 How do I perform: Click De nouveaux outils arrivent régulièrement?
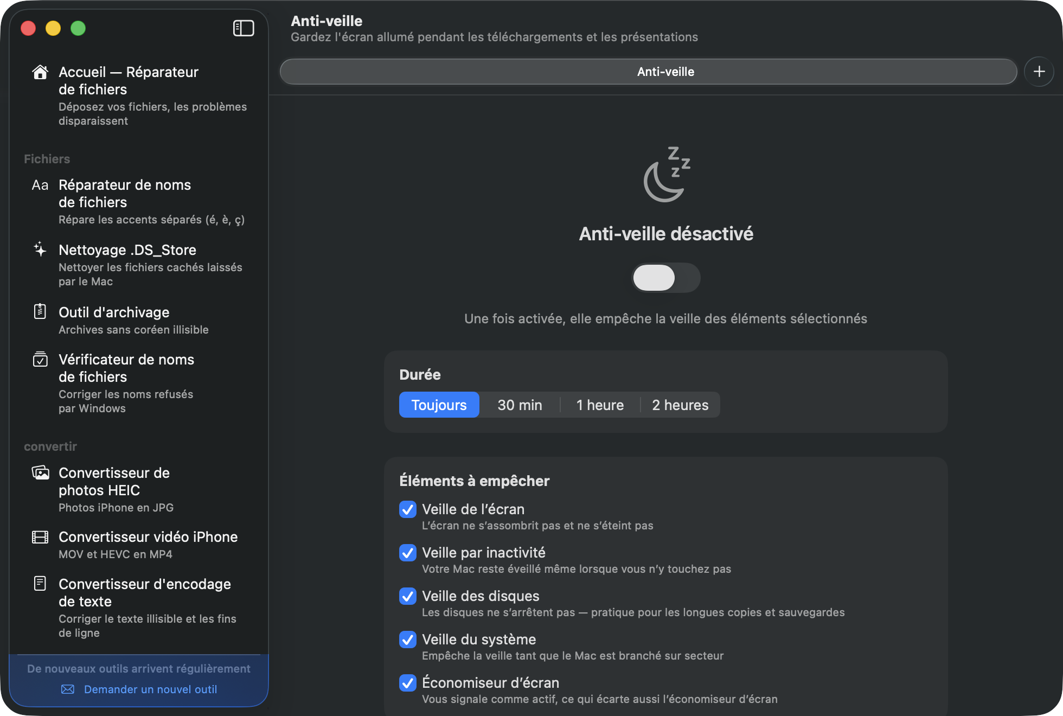(139, 669)
